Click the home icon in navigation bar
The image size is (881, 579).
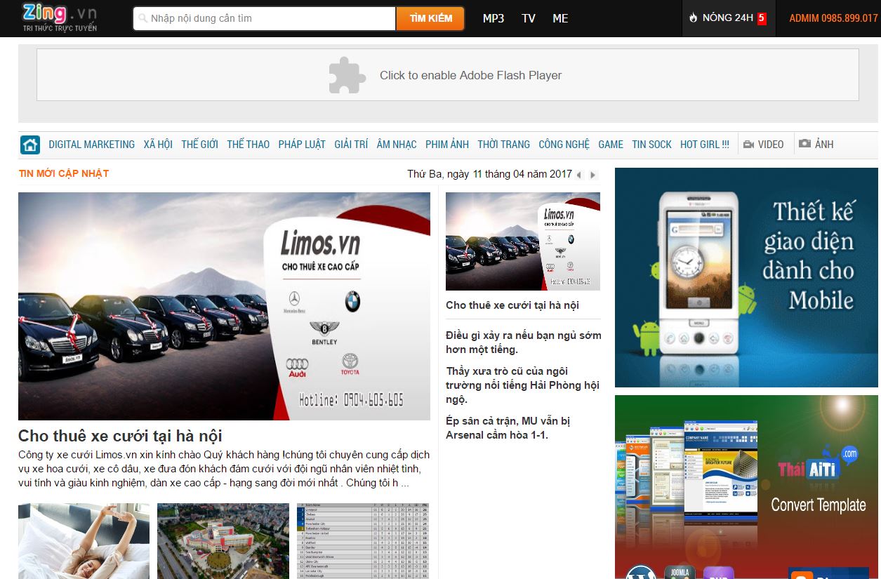pos(30,145)
